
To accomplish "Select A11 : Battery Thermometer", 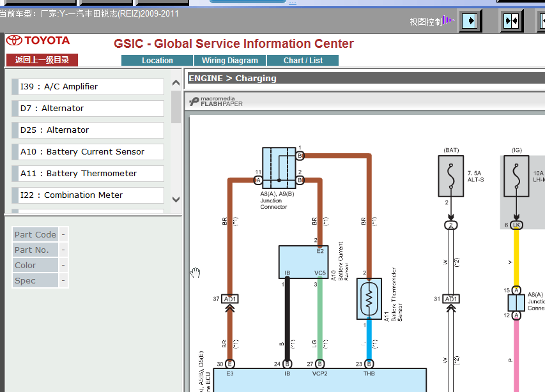I will (88, 173).
